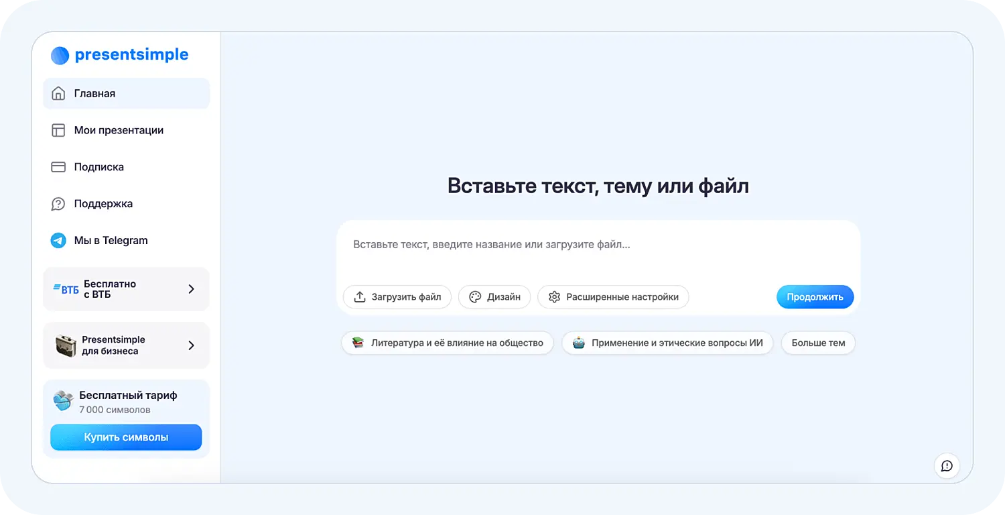Select topic Литература и её влияние на общество
Screen dimensions: 1005x515
(x=447, y=343)
